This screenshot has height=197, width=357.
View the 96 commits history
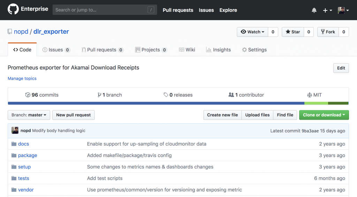click(x=42, y=95)
